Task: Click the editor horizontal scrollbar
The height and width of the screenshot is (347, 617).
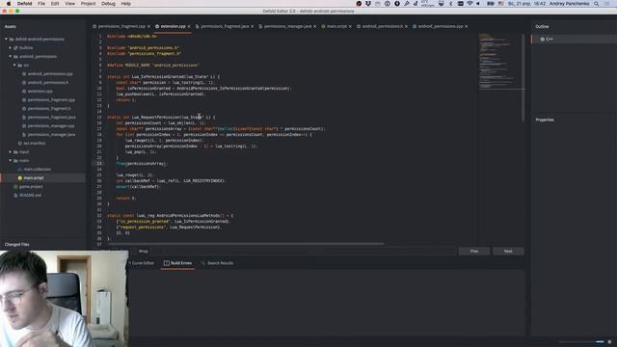Action: click(246, 244)
